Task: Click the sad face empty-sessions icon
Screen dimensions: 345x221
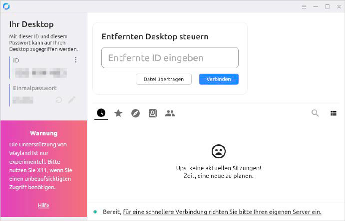Action: (219, 151)
